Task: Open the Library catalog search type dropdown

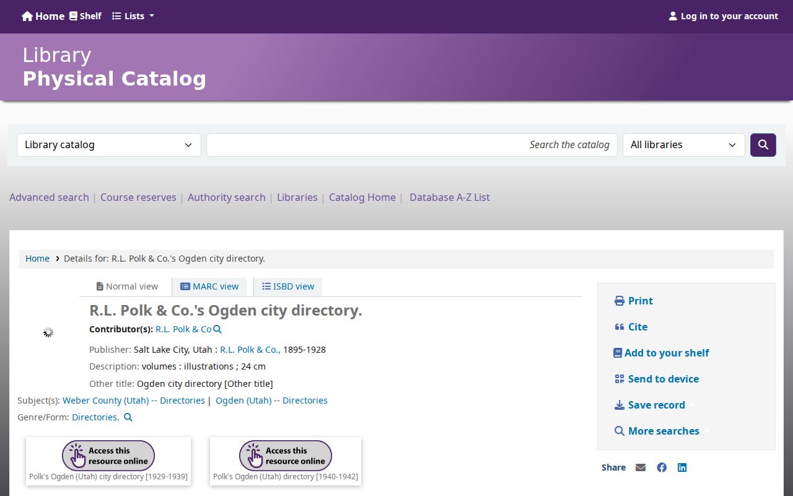Action: pos(109,145)
